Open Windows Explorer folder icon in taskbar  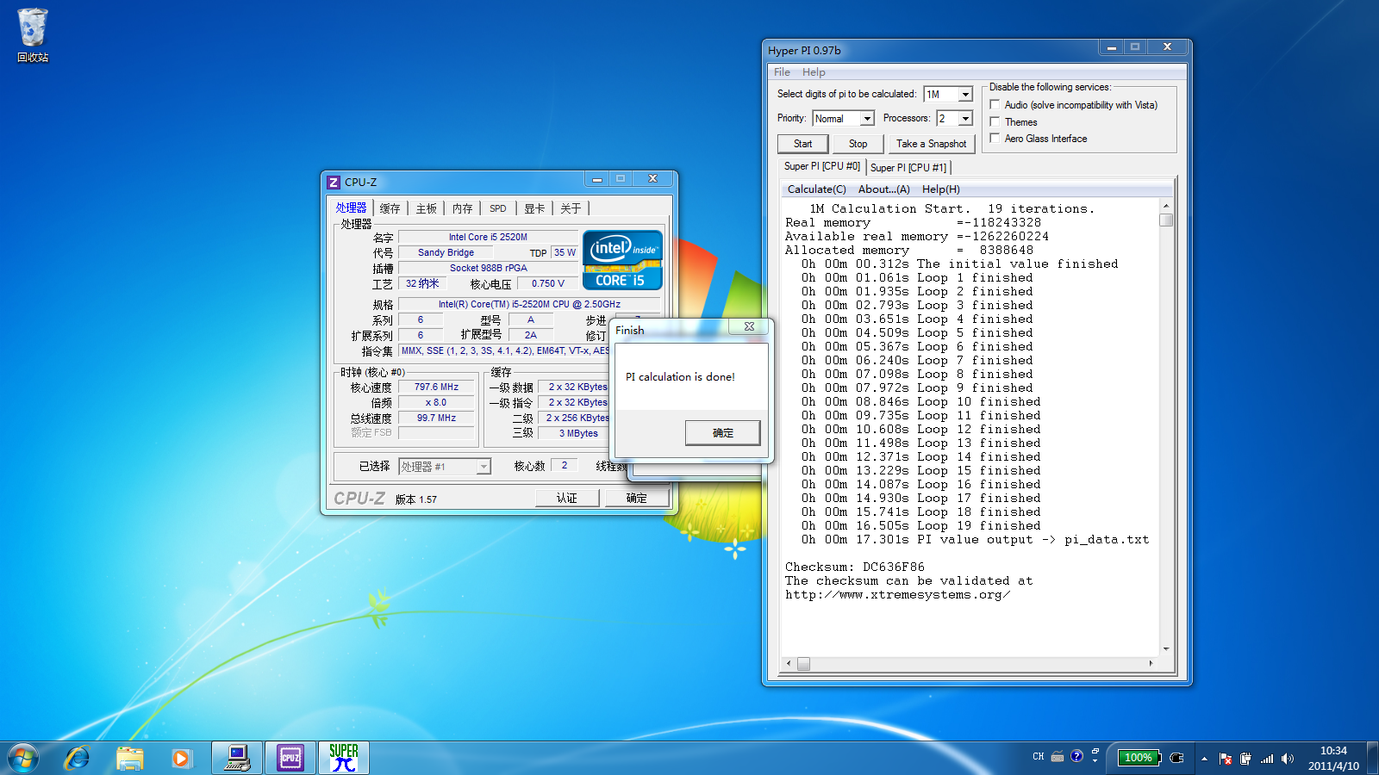click(x=130, y=759)
